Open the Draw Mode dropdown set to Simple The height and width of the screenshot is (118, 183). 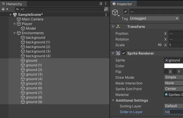coord(174,77)
